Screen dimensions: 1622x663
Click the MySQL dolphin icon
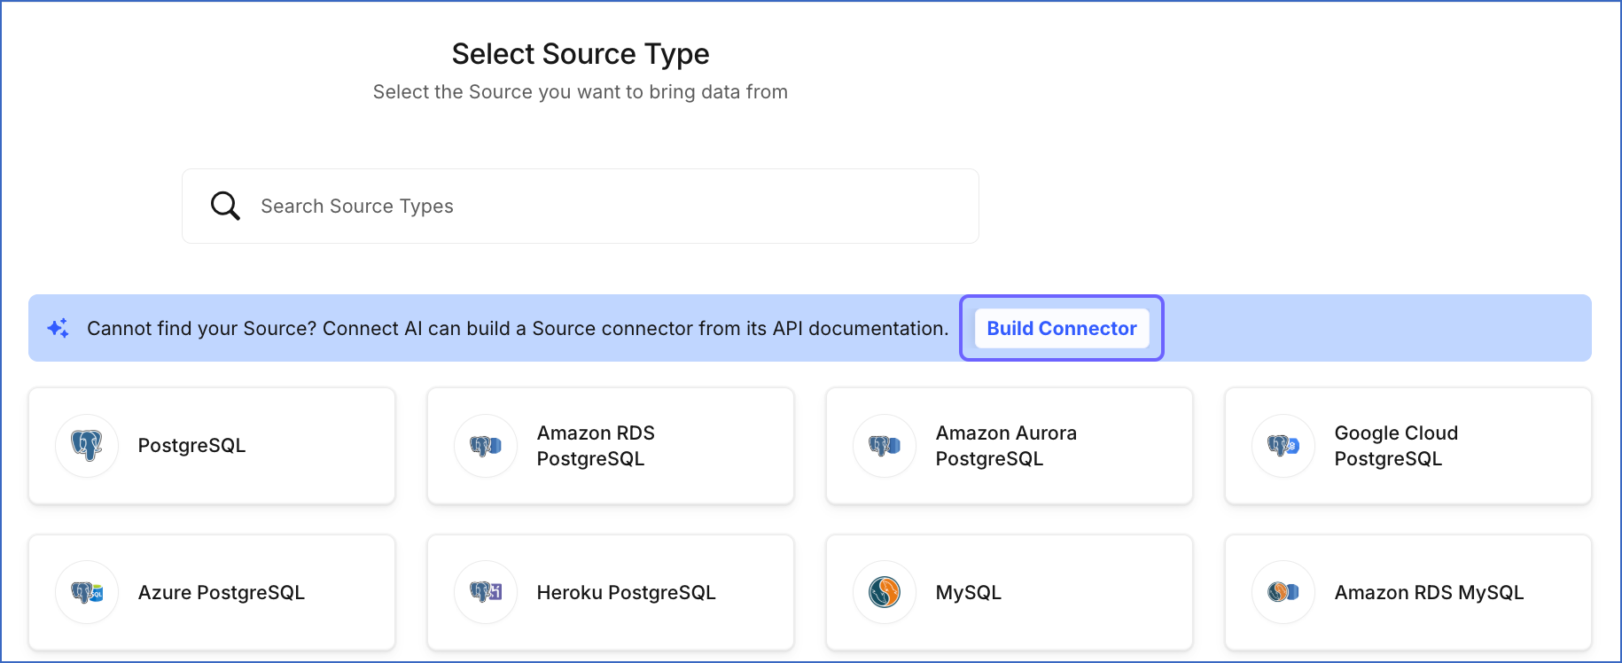(x=885, y=592)
